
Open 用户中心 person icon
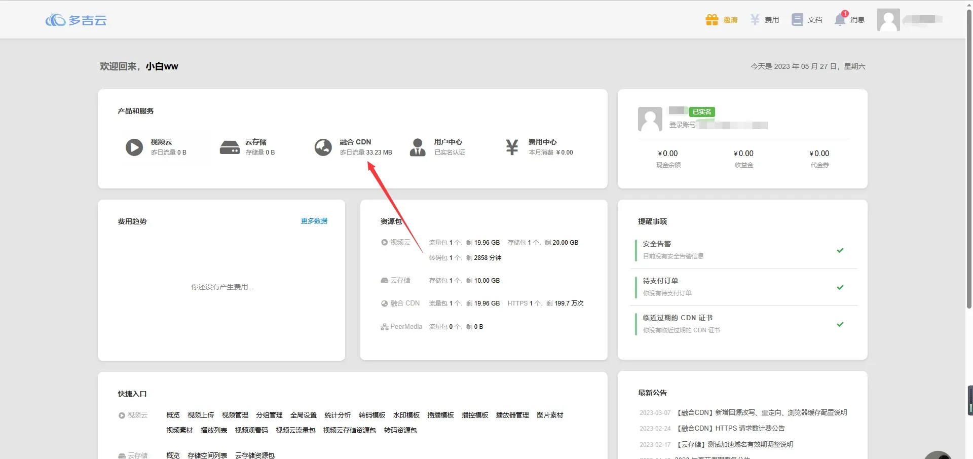[418, 147]
